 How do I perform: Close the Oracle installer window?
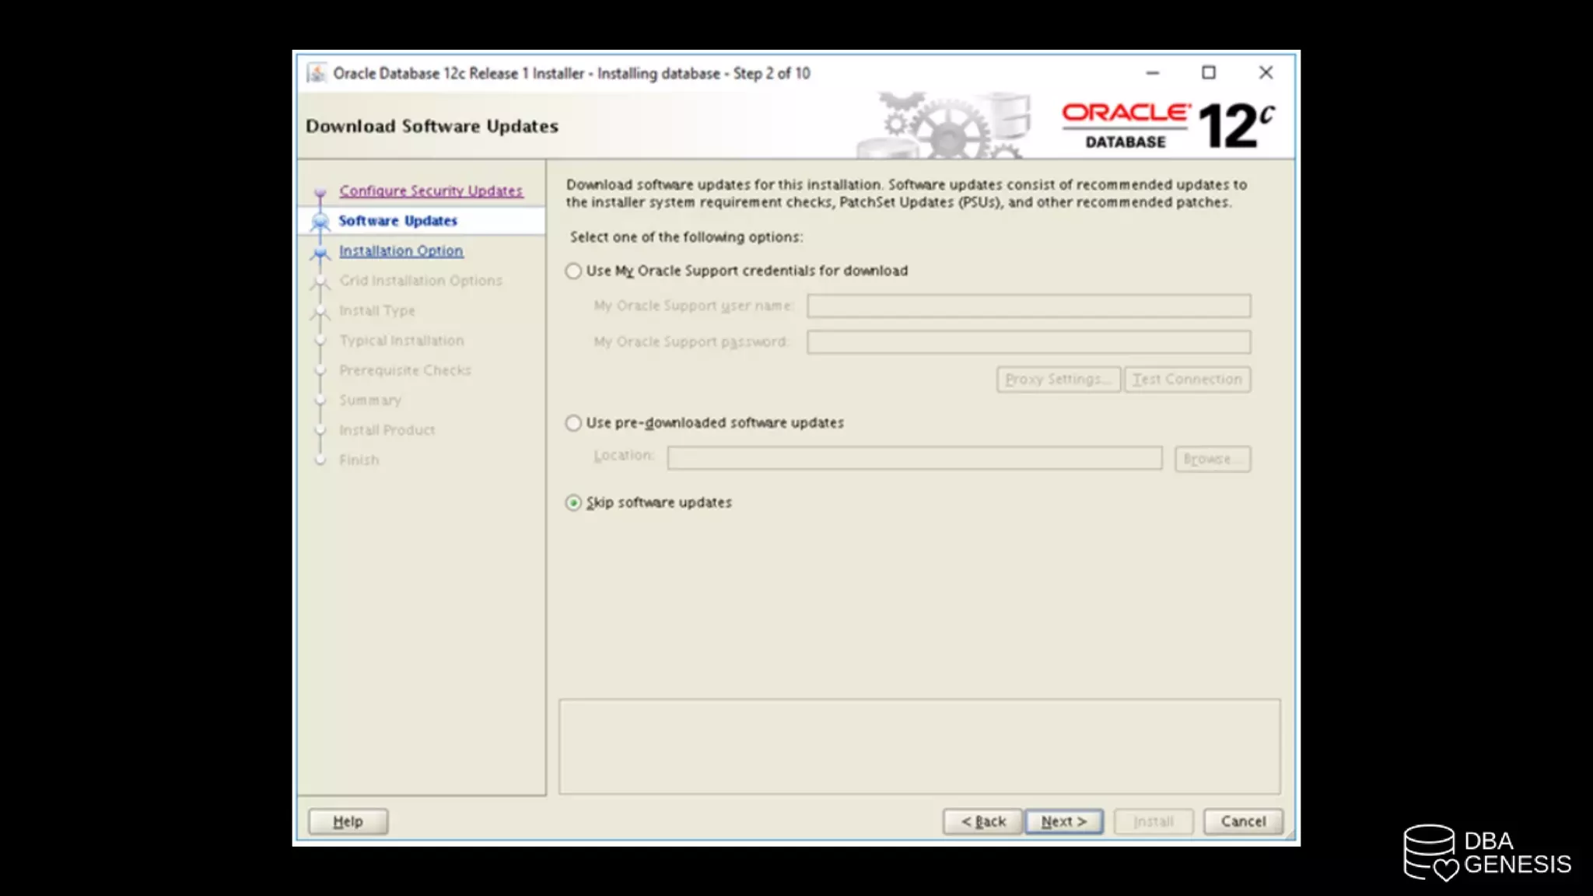pyautogui.click(x=1266, y=73)
